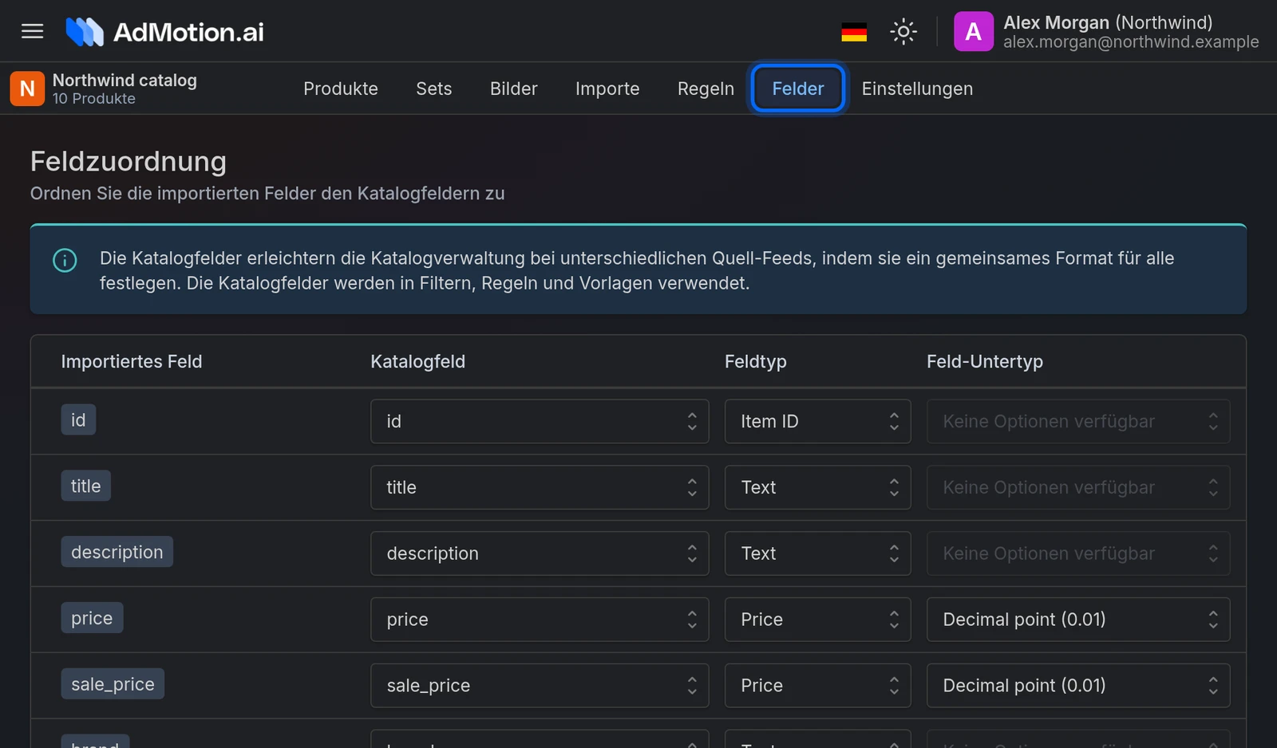Toggle light theme with sun icon

(x=903, y=32)
